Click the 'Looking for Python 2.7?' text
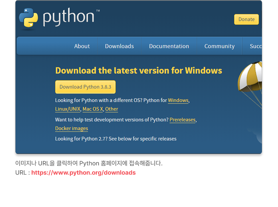This screenshot has height=207, width=278. tap(116, 139)
